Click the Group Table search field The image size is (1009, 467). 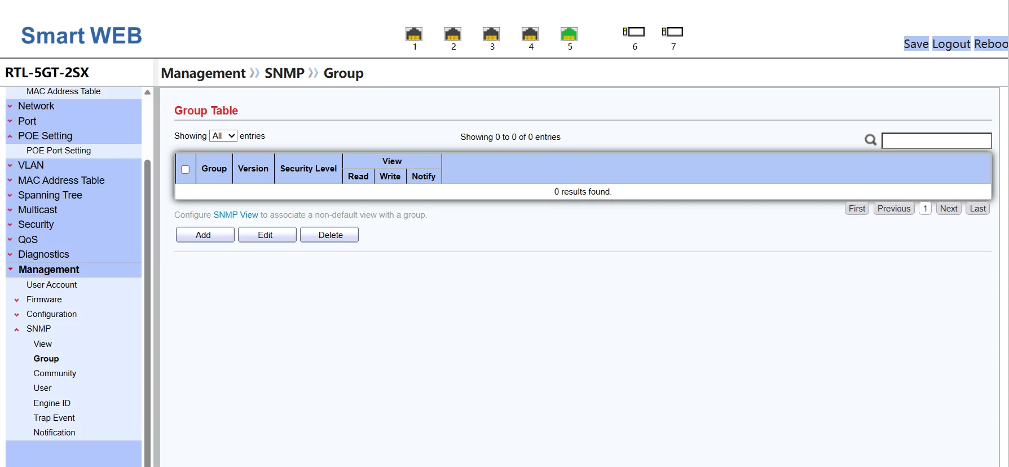pos(936,140)
